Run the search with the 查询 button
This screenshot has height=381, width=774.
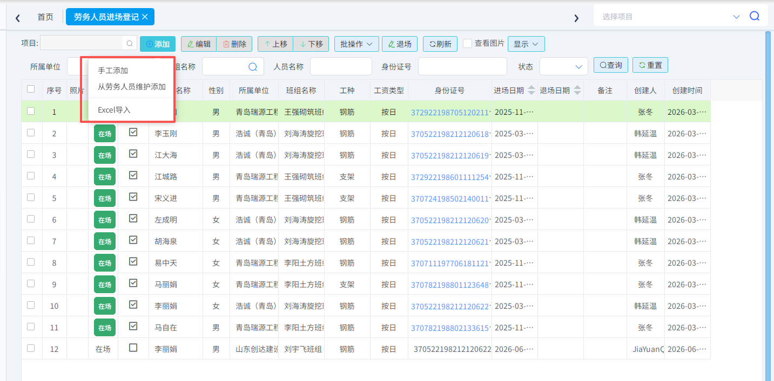(611, 65)
